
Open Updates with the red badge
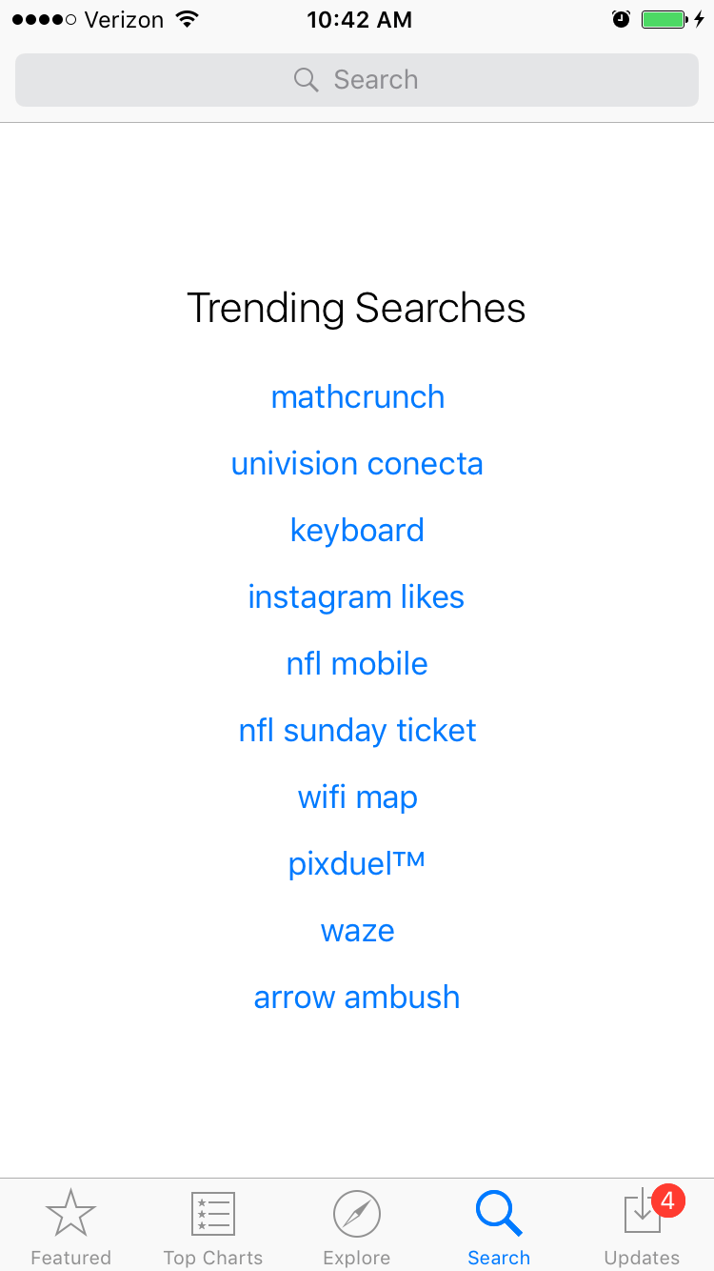[x=643, y=1214]
